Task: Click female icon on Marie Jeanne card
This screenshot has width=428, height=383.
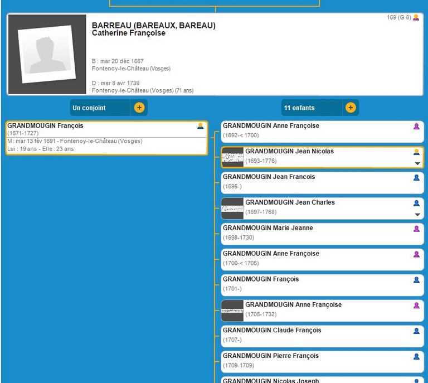Action: tap(416, 229)
